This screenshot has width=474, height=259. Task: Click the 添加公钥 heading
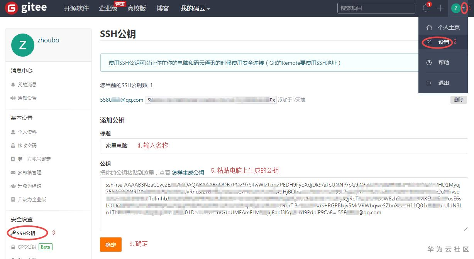point(112,120)
